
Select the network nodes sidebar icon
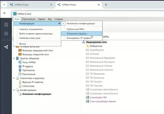pos(6,47)
